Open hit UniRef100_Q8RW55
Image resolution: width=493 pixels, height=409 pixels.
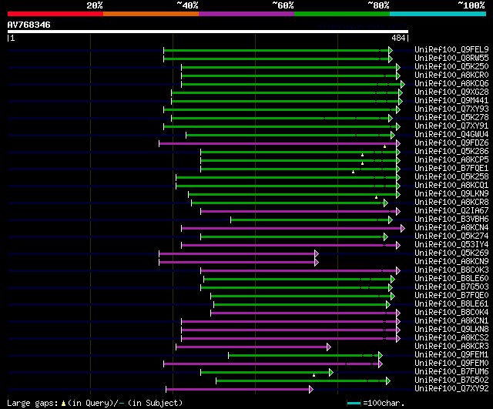451,58
